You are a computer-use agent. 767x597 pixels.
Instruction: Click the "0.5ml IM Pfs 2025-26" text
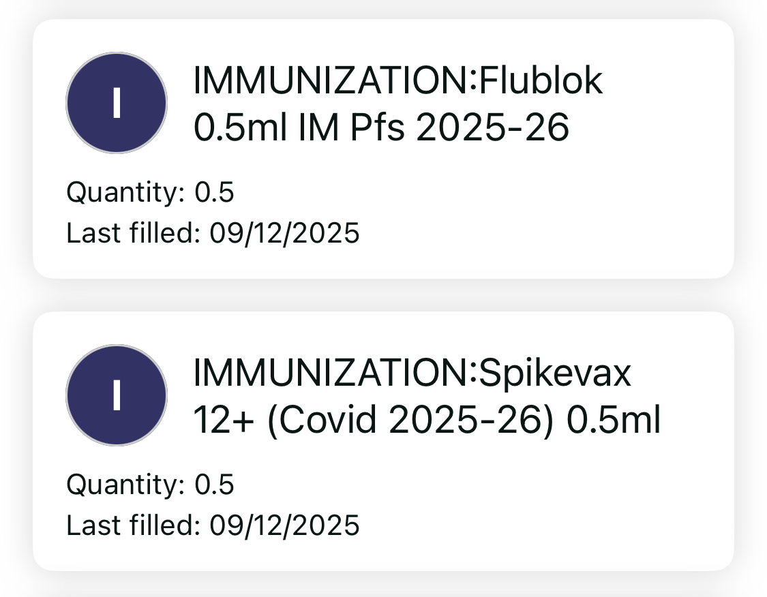click(x=381, y=128)
